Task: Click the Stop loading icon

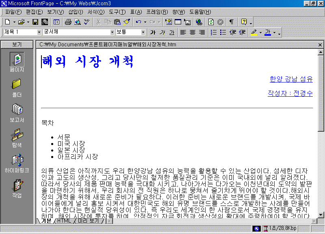Action: click(x=220, y=22)
